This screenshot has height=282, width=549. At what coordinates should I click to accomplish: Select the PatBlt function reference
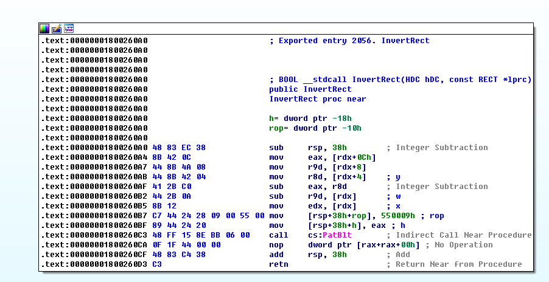point(337,235)
